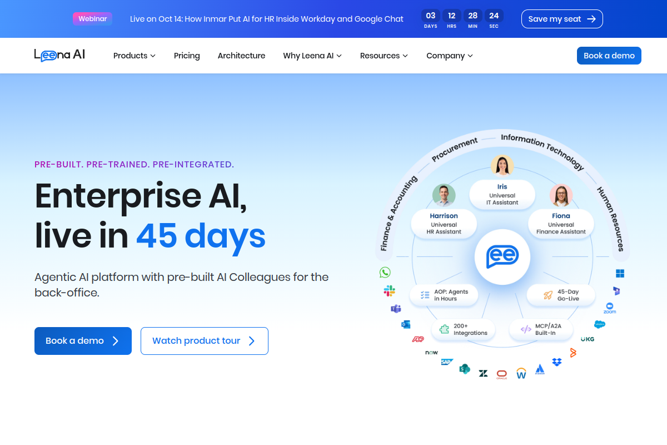This screenshot has height=445, width=667.
Task: Click the Slack logo icon
Action: point(389,290)
